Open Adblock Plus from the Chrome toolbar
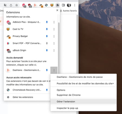 pyautogui.click(x=24, y=5)
